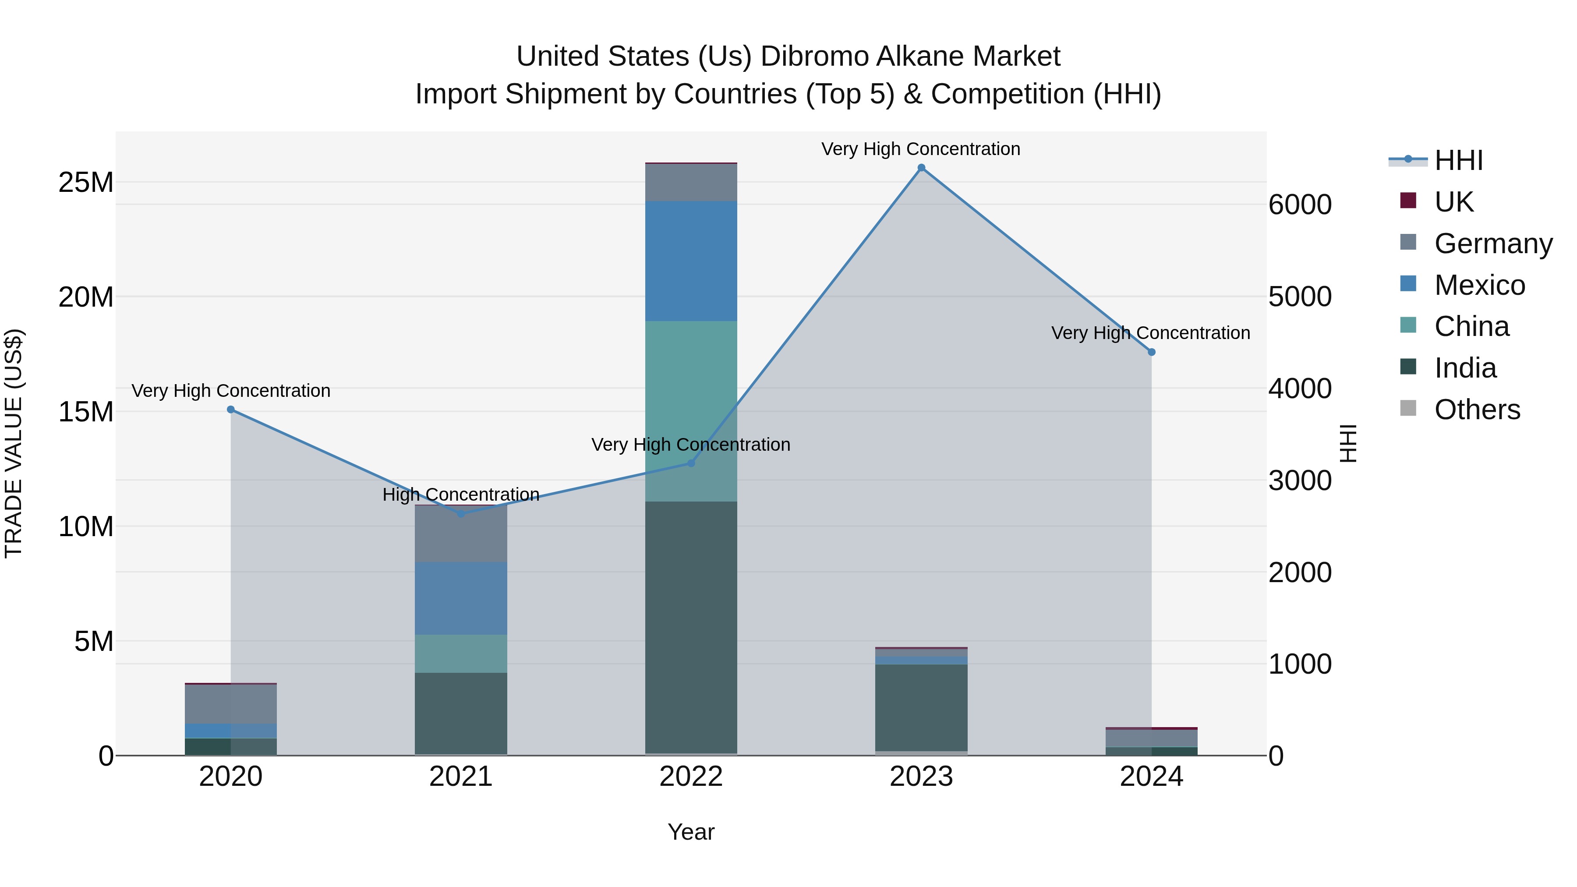
Task: Click the 2000 right axis tick label
Action: (x=1300, y=572)
